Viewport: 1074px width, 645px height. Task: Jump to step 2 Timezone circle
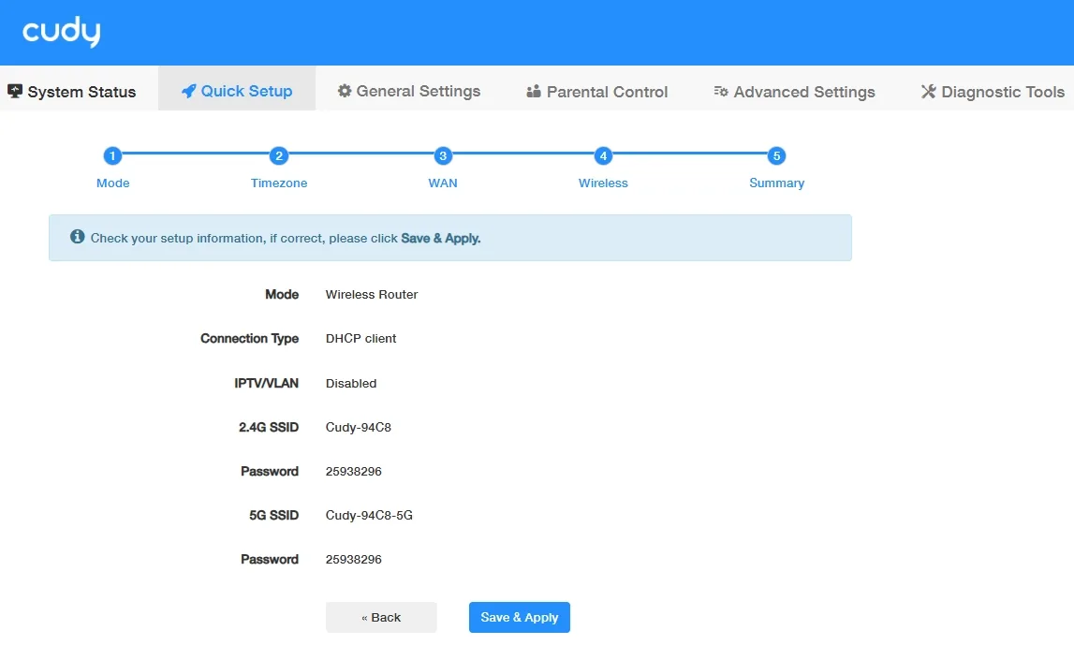tap(279, 156)
